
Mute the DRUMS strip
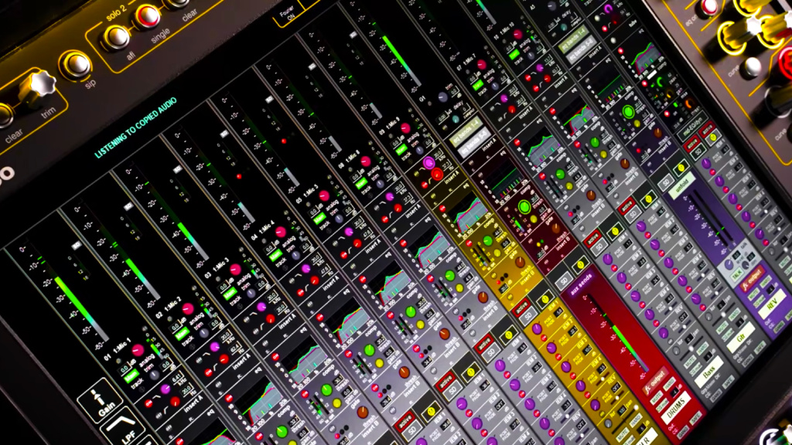655,399
